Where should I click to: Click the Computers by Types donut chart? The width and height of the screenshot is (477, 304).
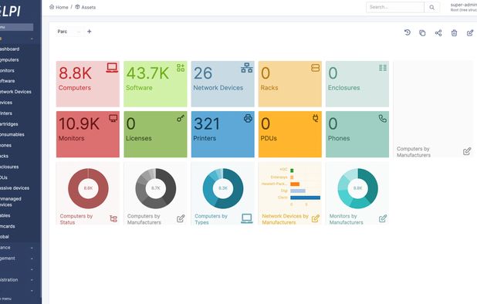pyautogui.click(x=223, y=188)
